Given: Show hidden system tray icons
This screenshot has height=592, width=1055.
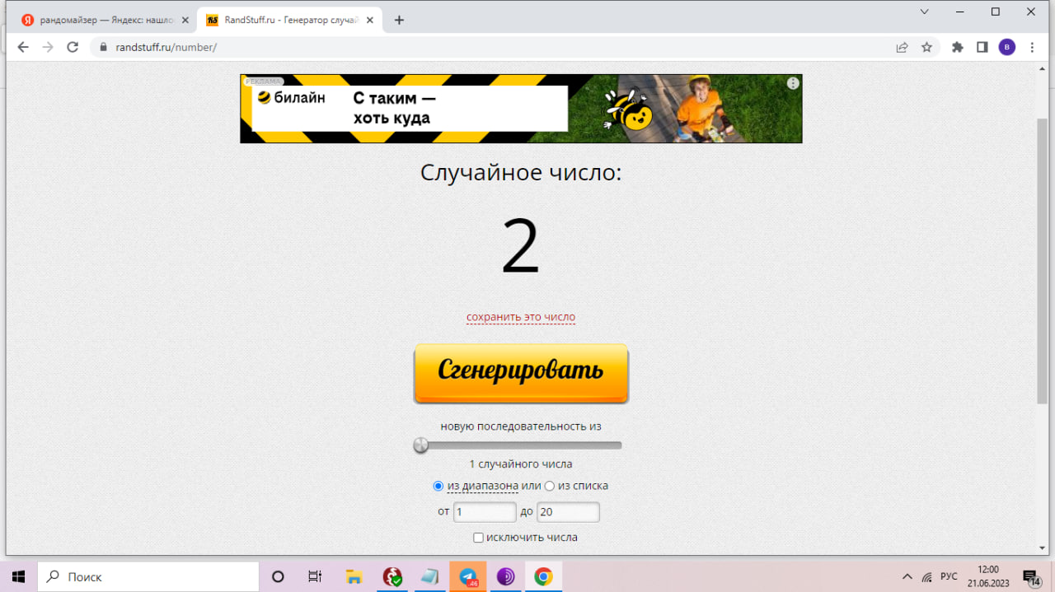Looking at the screenshot, I should [907, 576].
